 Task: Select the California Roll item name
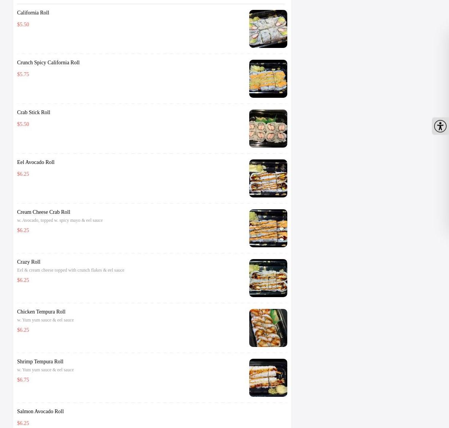click(x=33, y=13)
